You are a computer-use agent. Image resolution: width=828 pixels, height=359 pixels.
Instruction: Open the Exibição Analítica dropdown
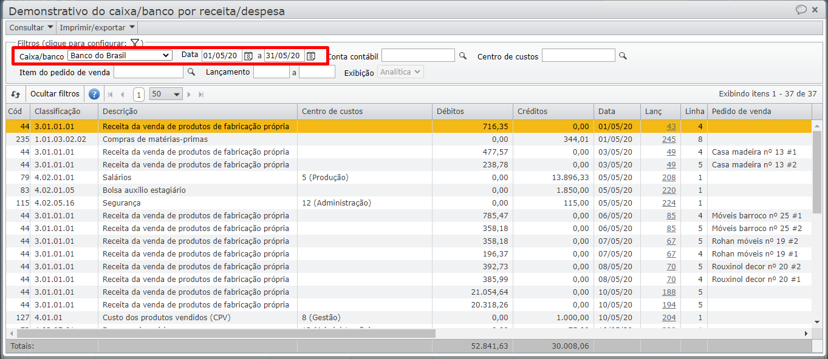tap(400, 72)
